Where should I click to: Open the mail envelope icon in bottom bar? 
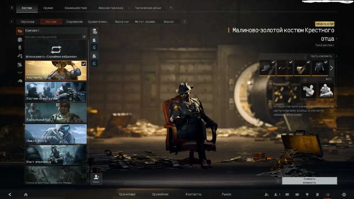297,194
